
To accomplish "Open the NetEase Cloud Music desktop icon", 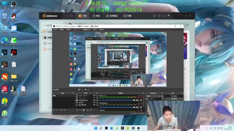I will (4, 90).
